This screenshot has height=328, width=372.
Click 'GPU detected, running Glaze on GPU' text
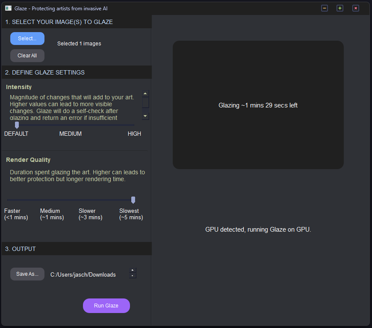[x=258, y=230]
